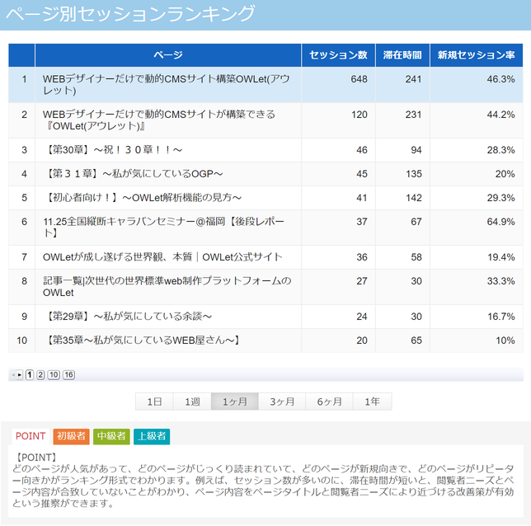This screenshot has height=526, width=531.
Task: Click new session rate 44.2%
Action: (500, 115)
